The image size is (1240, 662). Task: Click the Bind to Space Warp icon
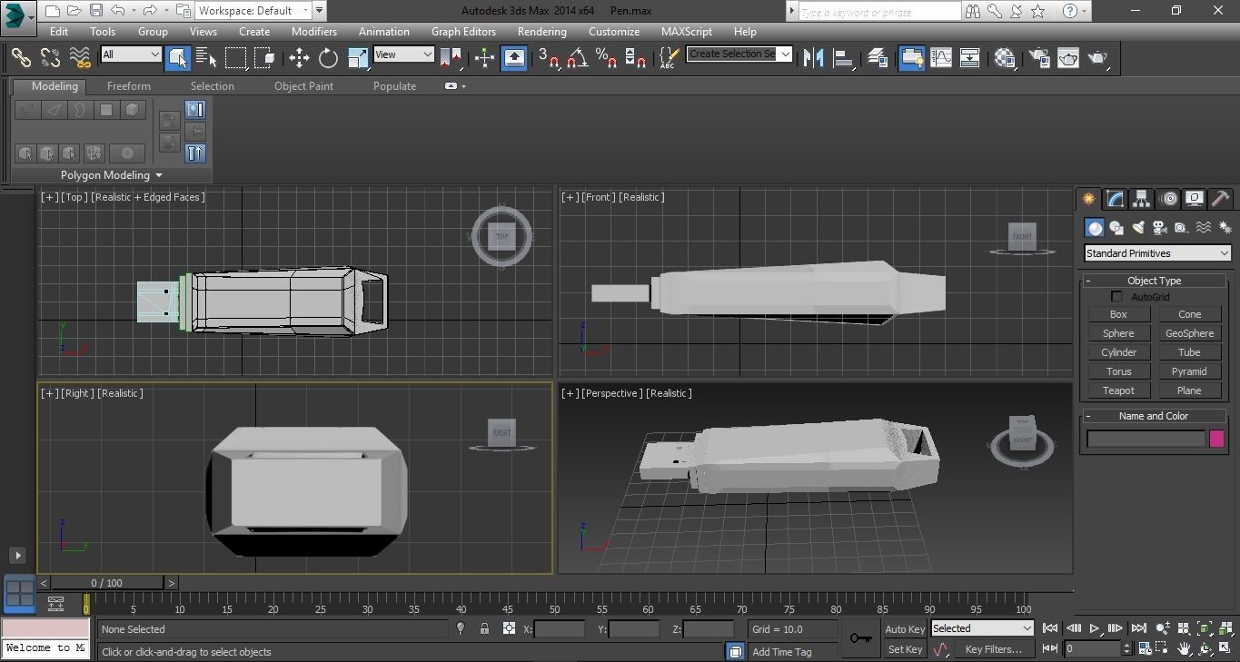pyautogui.click(x=81, y=57)
